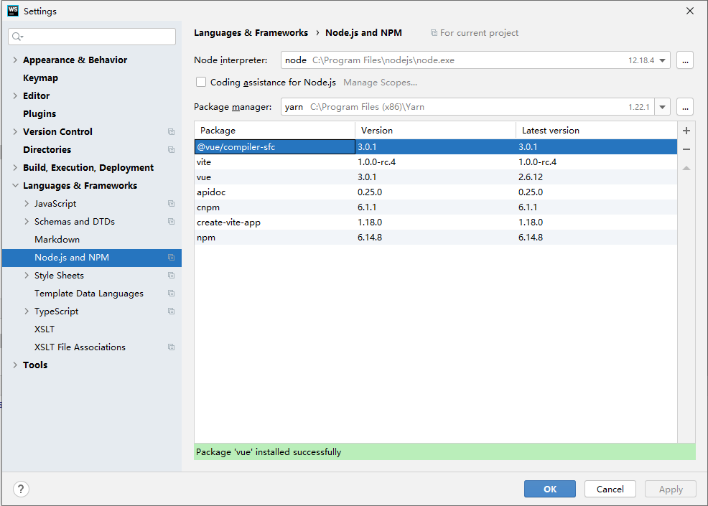This screenshot has width=708, height=506.
Task: Click the WebStorm logo in title bar
Action: point(13,11)
